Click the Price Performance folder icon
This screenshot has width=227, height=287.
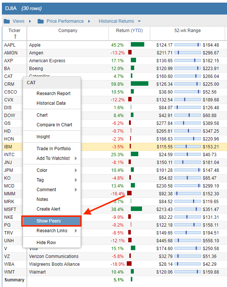[41, 21]
